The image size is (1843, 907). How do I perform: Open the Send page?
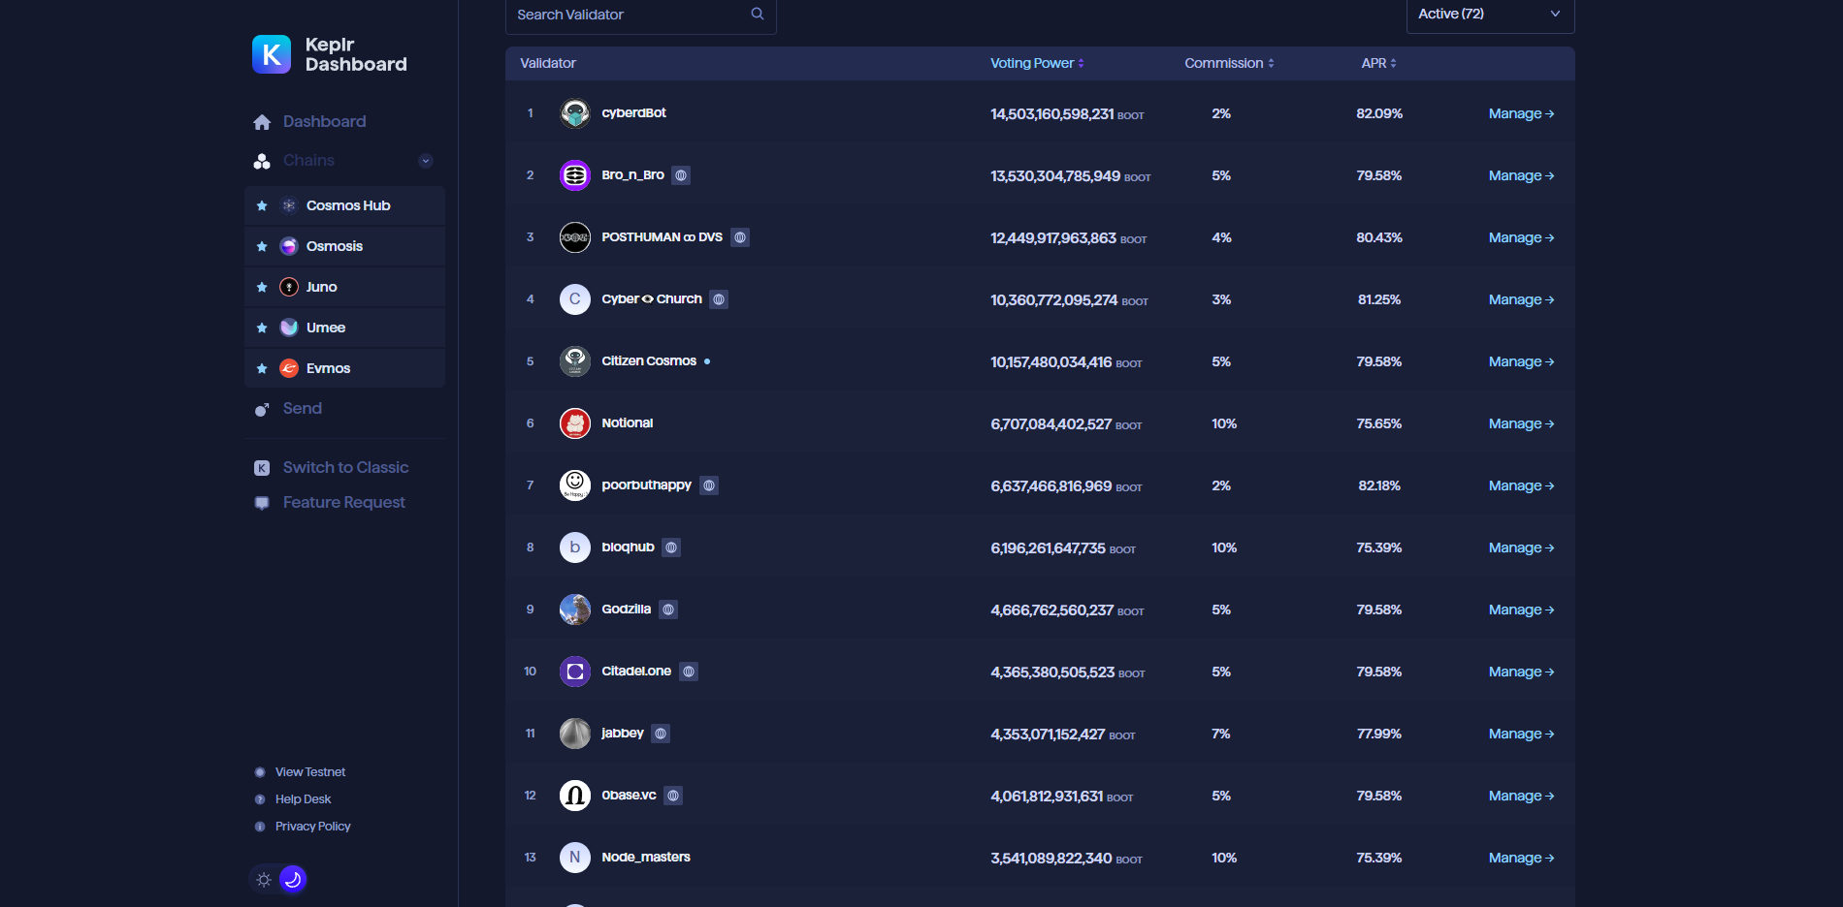[302, 409]
